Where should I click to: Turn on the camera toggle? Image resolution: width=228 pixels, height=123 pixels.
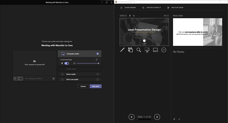pos(19,78)
